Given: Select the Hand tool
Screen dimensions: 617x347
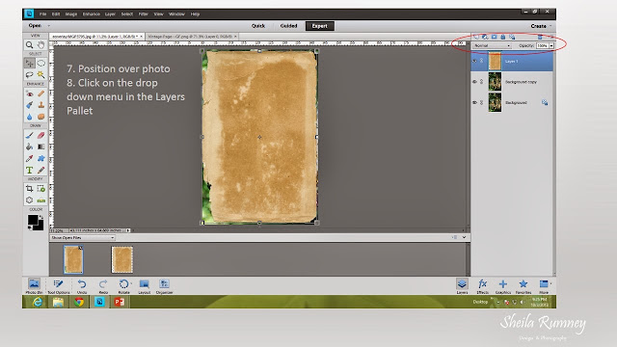Looking at the screenshot, I should click(40, 45).
